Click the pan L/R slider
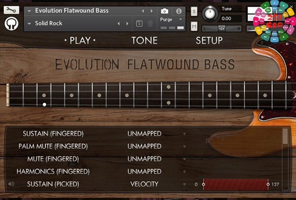 [x=222, y=28]
